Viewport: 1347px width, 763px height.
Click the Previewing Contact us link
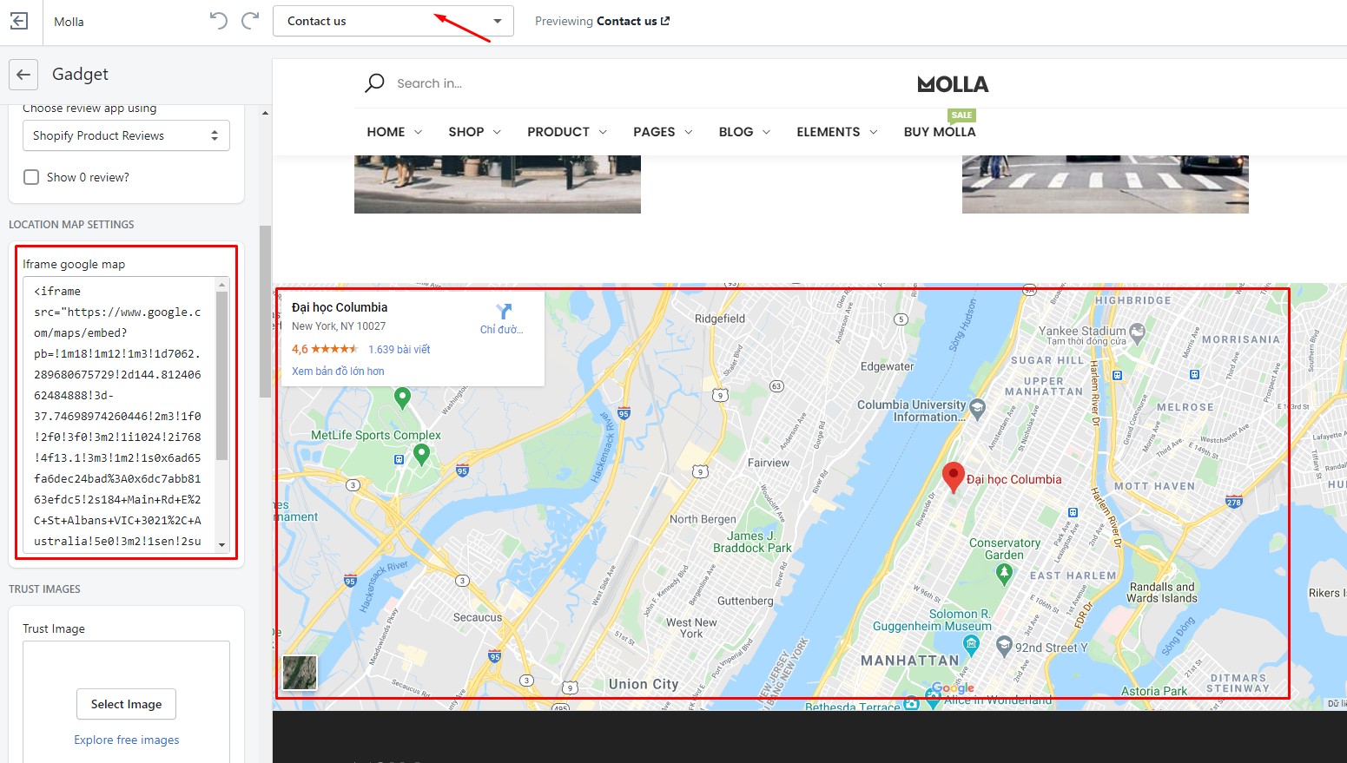pos(602,21)
